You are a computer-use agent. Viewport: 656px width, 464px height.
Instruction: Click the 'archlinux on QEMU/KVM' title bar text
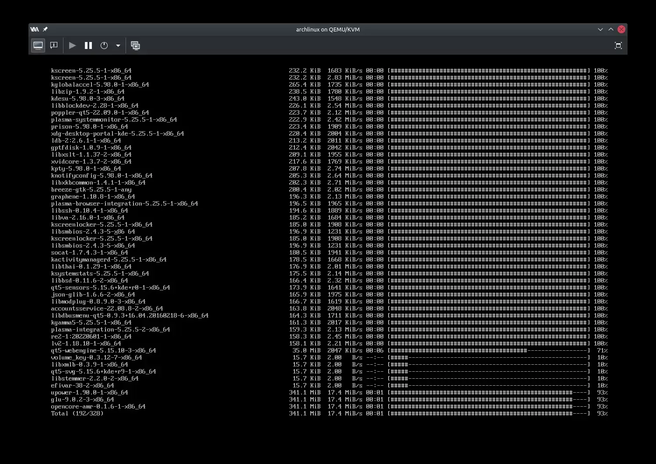(328, 29)
